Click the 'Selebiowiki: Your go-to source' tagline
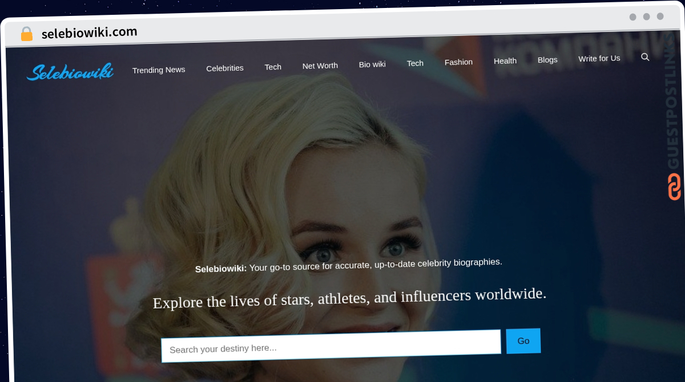The width and height of the screenshot is (685, 382). tap(348, 265)
